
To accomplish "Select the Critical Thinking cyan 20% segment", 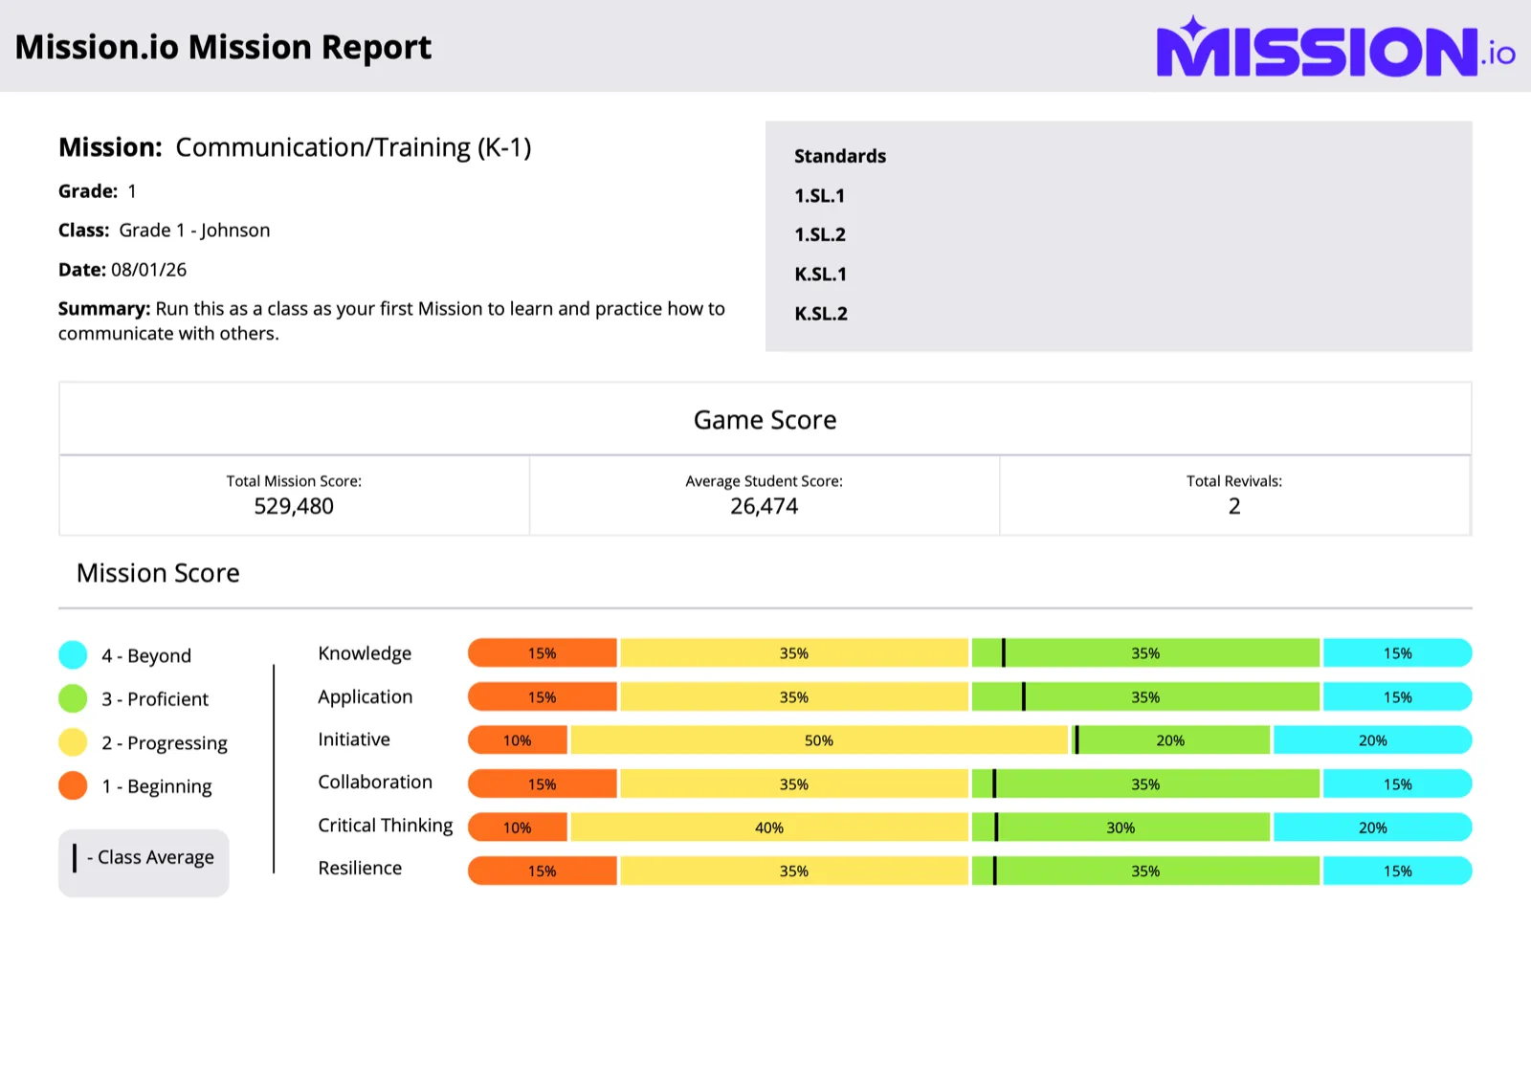I will click(x=1373, y=827).
